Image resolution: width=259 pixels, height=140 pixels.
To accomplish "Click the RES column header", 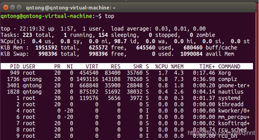I will 115,66.
